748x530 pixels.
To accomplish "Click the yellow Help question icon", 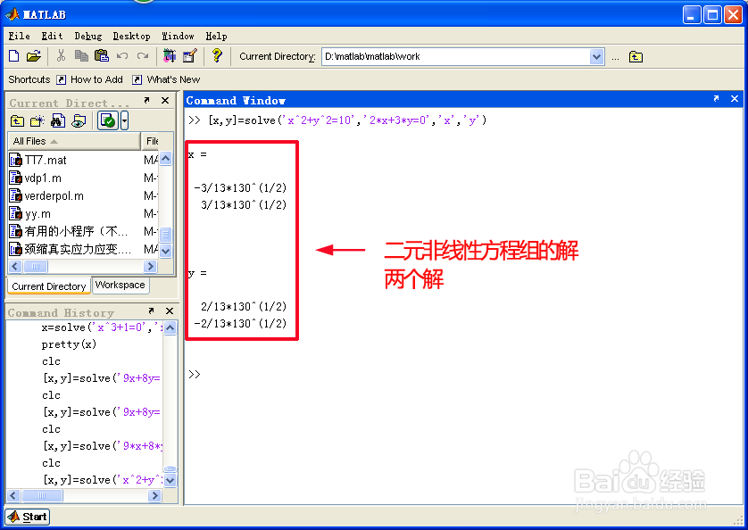I will (x=217, y=56).
